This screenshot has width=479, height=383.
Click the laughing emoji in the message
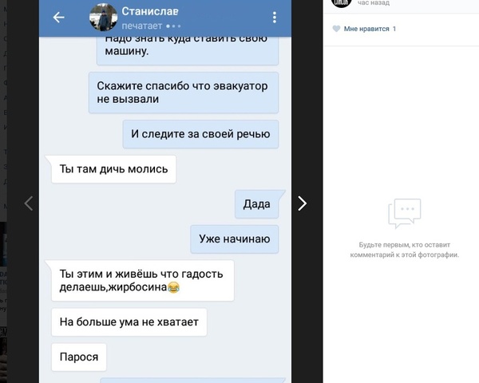pos(173,287)
